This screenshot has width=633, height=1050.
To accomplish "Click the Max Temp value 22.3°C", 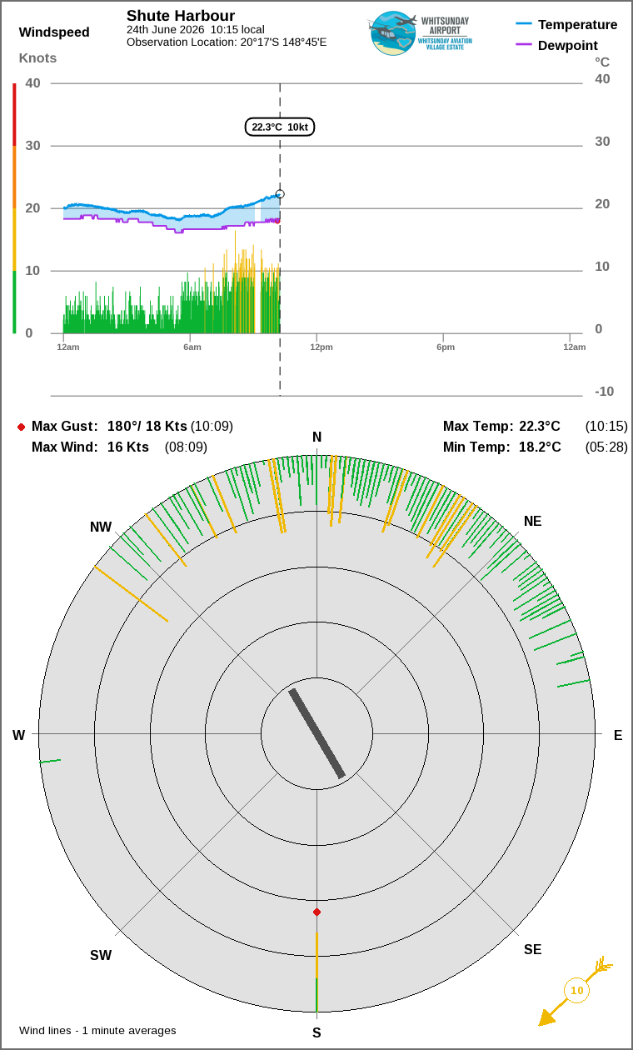I will (540, 426).
